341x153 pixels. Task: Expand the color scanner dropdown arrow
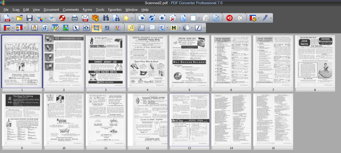[46, 18]
